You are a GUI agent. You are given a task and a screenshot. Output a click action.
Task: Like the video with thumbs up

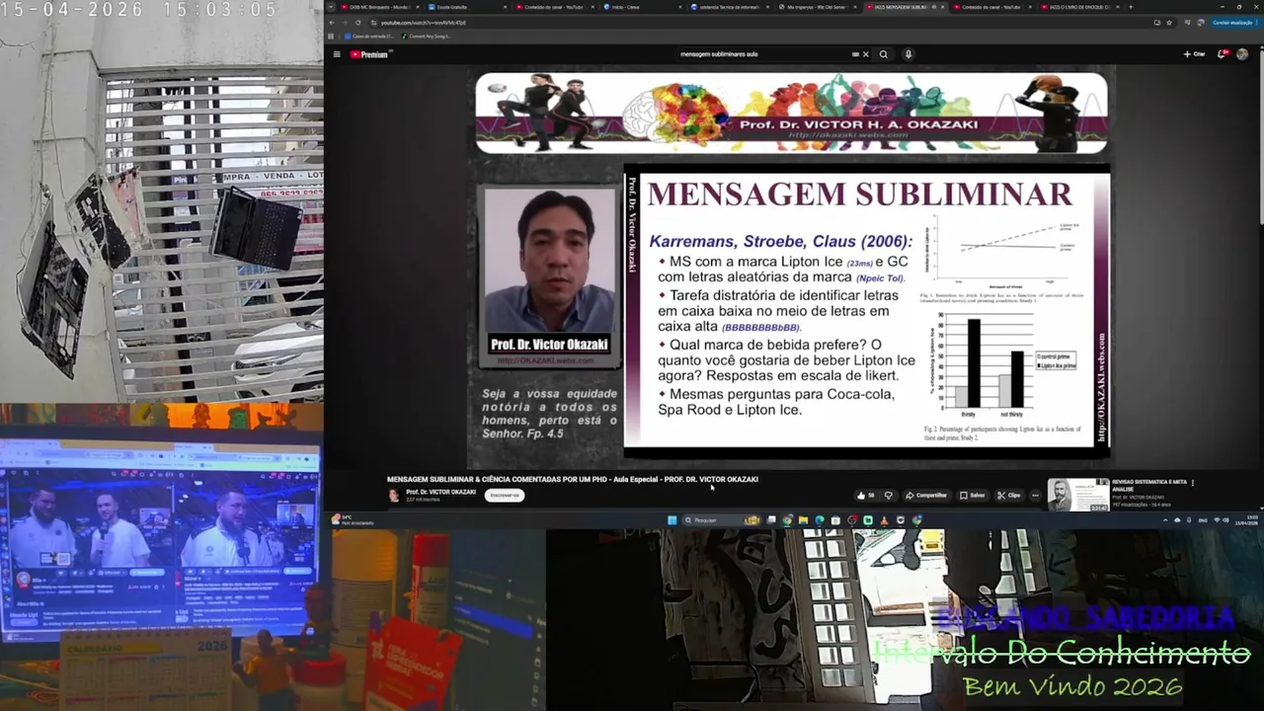pos(865,496)
